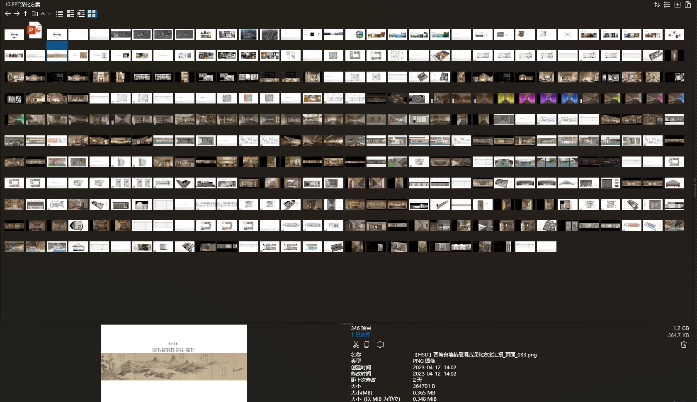Rename the selected file via rename icon

(x=380, y=344)
